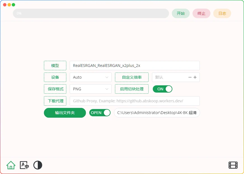Click the plus icon in custom scale
Viewport: 244px width, 174px height.
coord(195,77)
